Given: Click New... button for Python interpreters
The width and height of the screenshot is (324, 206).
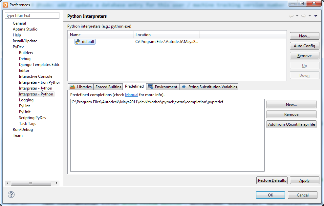Looking at the screenshot, I should pos(304,36).
